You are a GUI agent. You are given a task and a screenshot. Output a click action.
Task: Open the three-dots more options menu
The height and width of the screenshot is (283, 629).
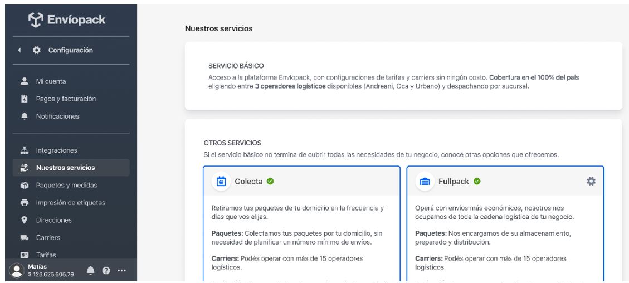coord(122,271)
